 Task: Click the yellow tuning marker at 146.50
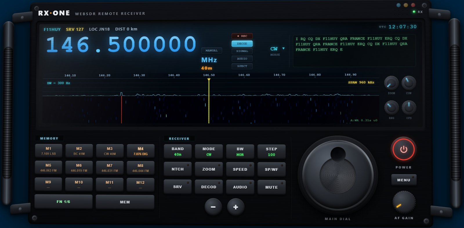[209, 101]
